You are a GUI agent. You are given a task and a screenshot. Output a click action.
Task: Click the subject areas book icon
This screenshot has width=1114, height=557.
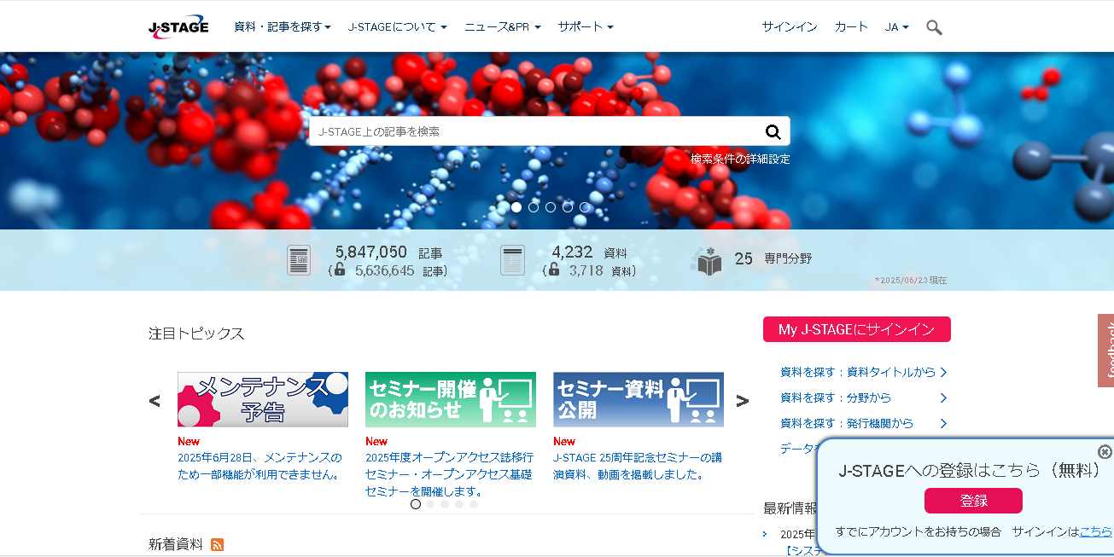[706, 260]
